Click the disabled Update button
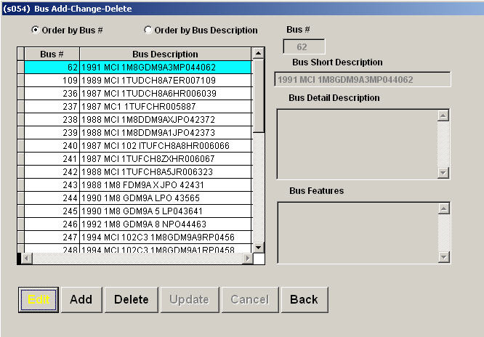Viewport: 484px width, 337px height. (x=190, y=300)
